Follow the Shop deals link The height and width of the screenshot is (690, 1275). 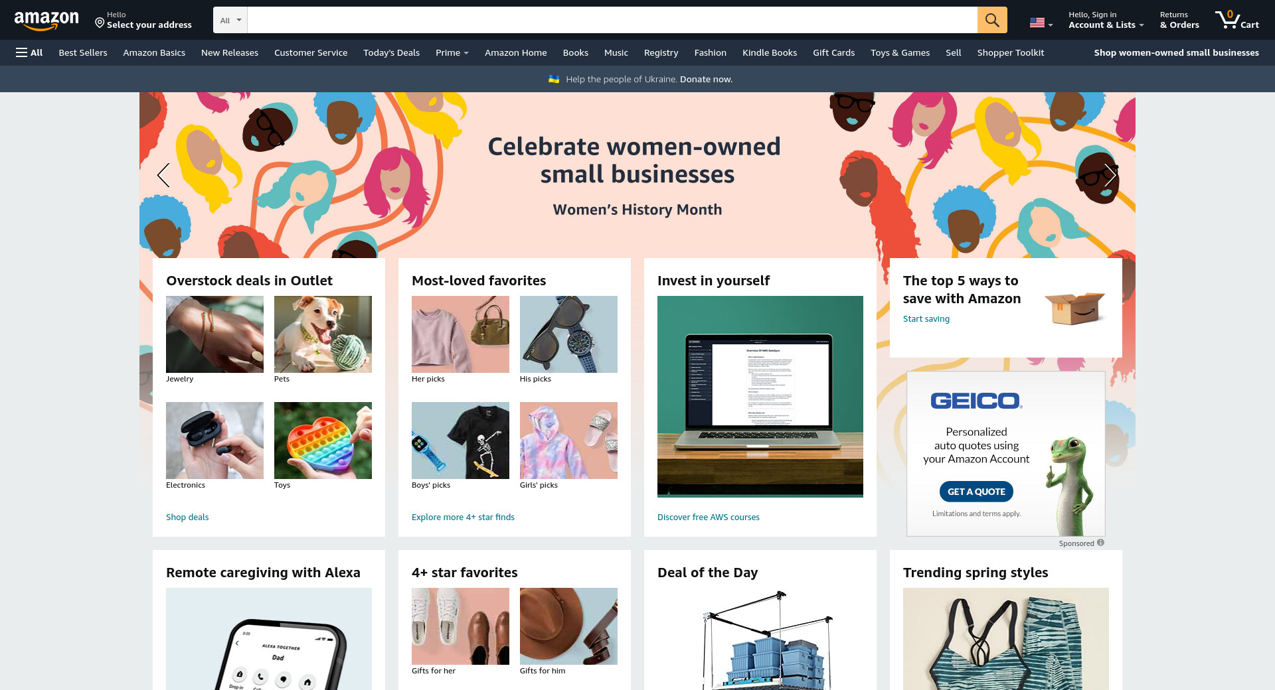[x=187, y=517]
